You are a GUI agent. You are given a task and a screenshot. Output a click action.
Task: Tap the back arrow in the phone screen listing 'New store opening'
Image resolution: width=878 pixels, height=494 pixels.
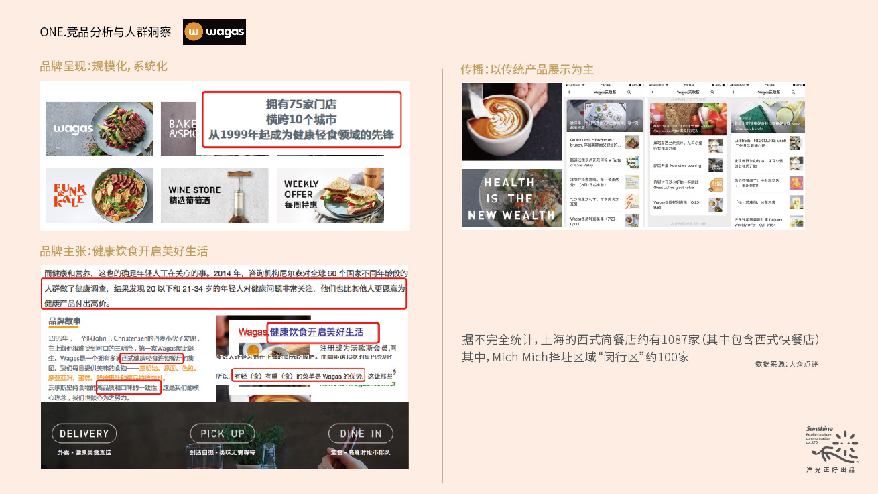[652, 92]
